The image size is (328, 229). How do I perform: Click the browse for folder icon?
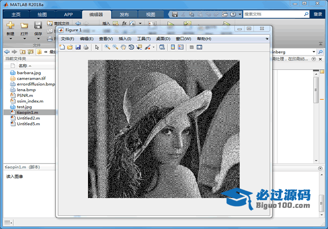[x=31, y=52]
